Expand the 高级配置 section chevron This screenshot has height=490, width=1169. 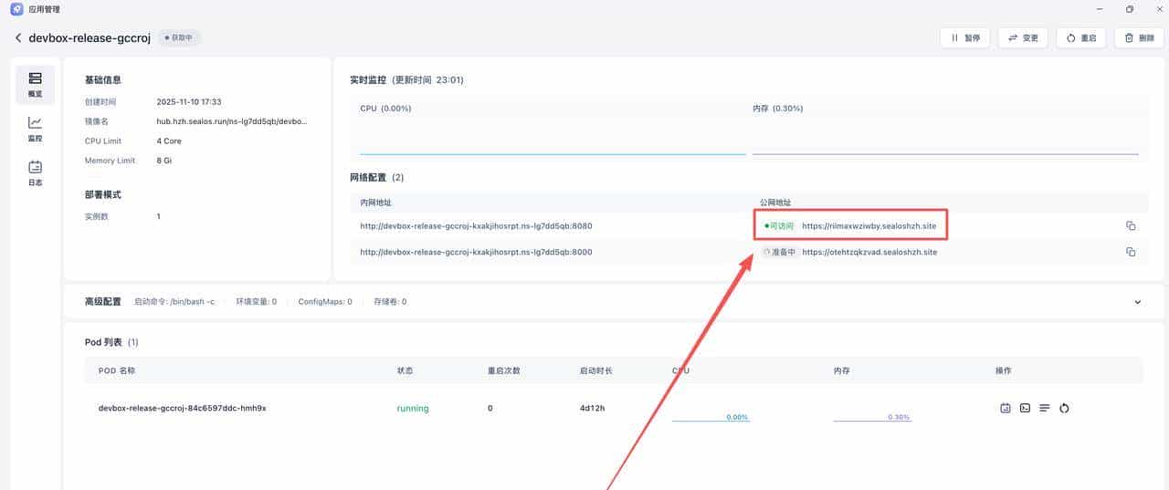1138,302
